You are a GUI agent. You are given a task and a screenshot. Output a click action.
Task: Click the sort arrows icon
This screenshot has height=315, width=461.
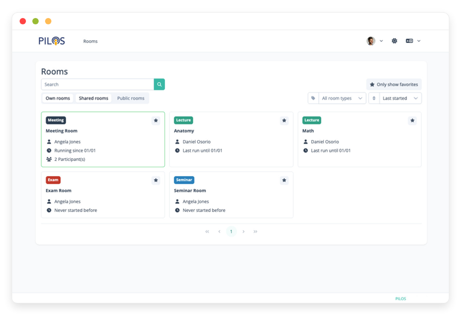pos(374,98)
